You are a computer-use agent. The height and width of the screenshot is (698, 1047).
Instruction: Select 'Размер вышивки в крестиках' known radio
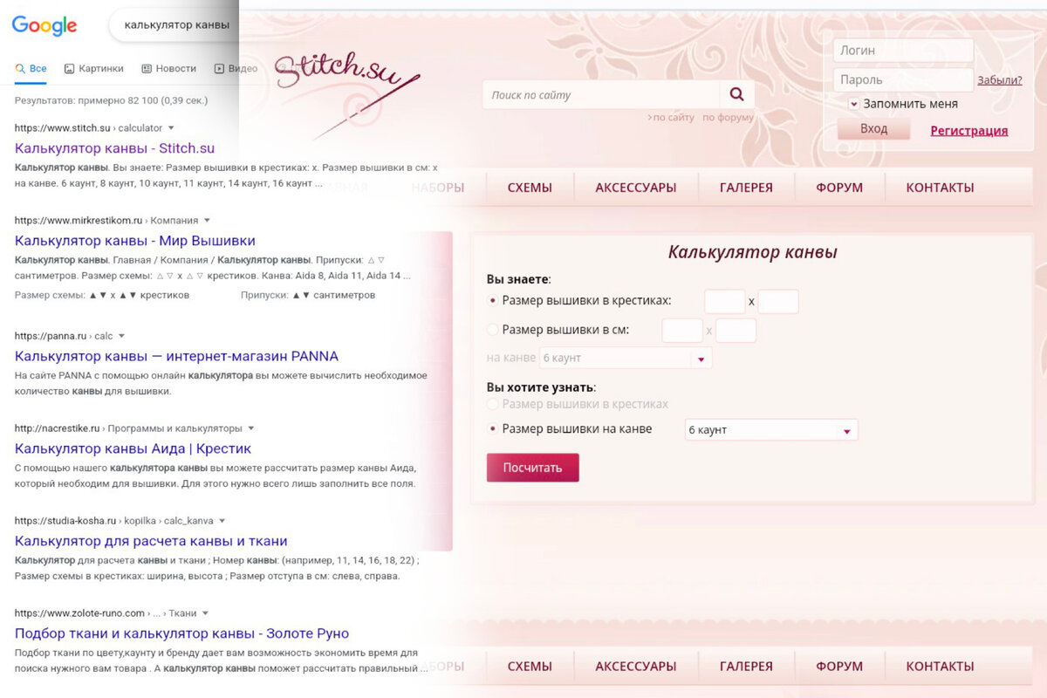[493, 301]
